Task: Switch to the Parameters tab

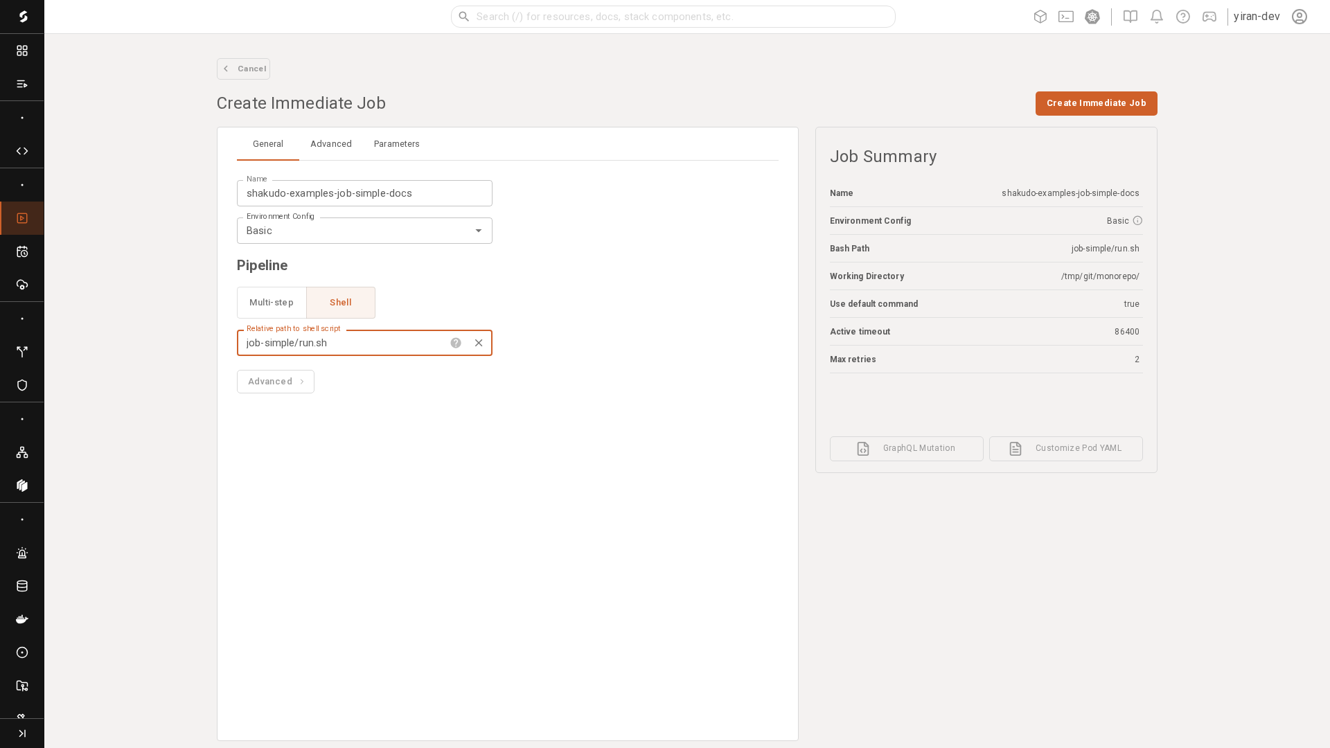Action: (396, 144)
